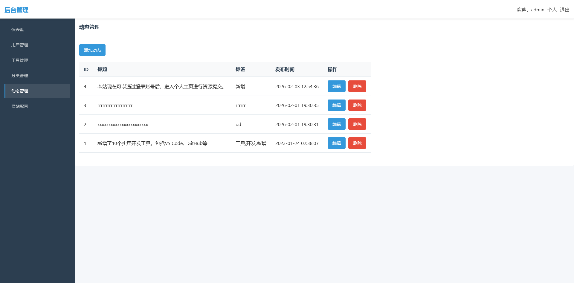The height and width of the screenshot is (283, 574).
Task: Click the ID column header
Action: 86,69
